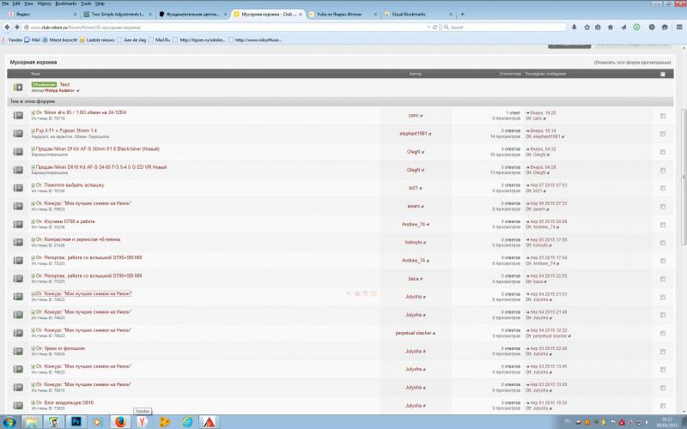The height and width of the screenshot is (429, 687).
Task: Open topic Fuji X-T1 + Fujinon 35mm 1.4
Action: point(66,130)
